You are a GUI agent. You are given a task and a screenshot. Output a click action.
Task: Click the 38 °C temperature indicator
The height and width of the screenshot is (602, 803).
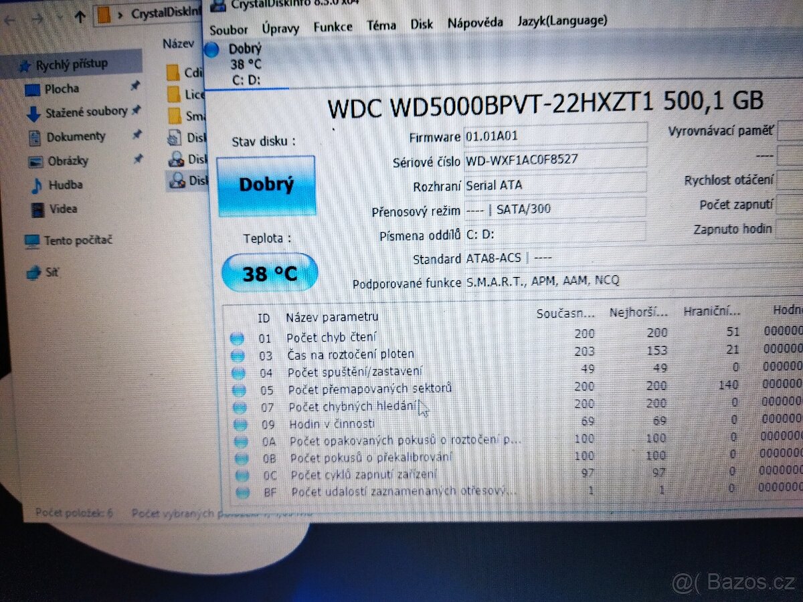point(270,272)
